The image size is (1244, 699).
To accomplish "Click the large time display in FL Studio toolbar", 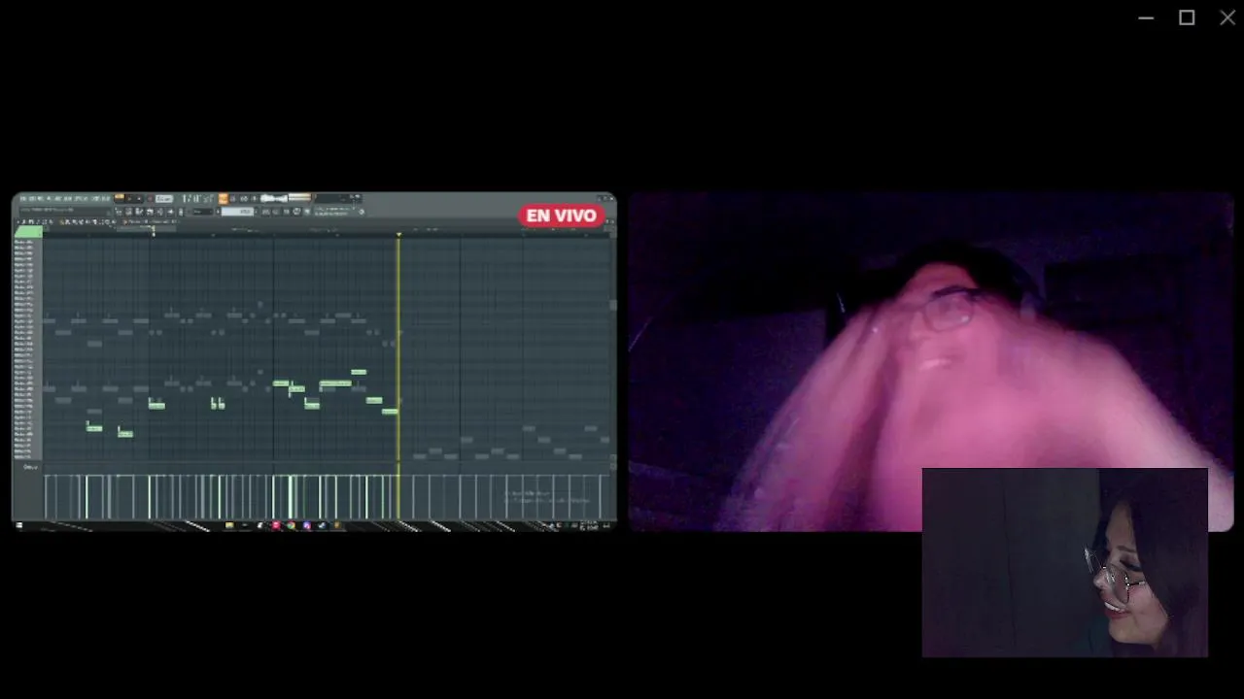I will tap(199, 198).
